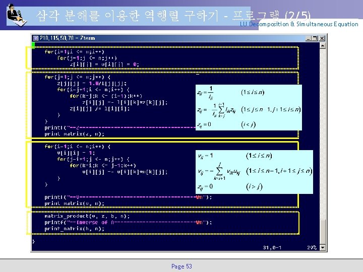
Task: Minimize the Zterm terminal window
Action: [x=308, y=38]
